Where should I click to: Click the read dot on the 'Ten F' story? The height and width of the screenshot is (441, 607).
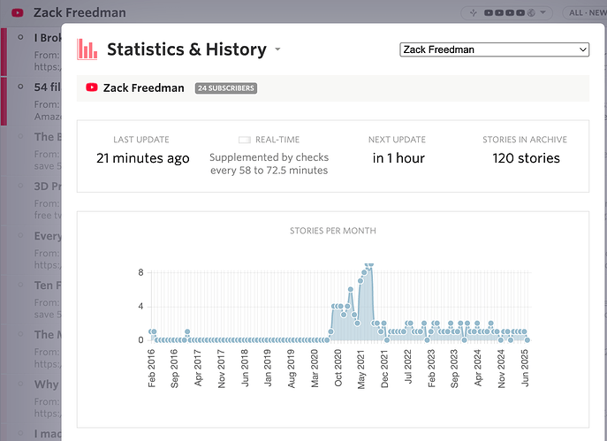coord(20,285)
